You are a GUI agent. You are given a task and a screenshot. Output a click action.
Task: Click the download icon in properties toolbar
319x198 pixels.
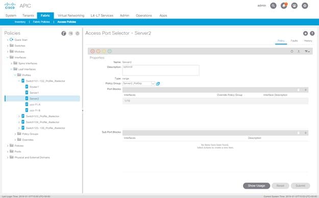click(299, 52)
